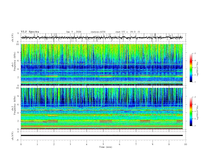Viewport: 209px width, 162px height.
Task: Click the upper PSD color scale bar
Action: coord(191,68)
